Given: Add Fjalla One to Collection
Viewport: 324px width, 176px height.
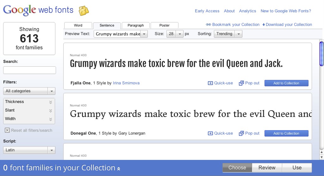Looking at the screenshot, I should click(286, 83).
